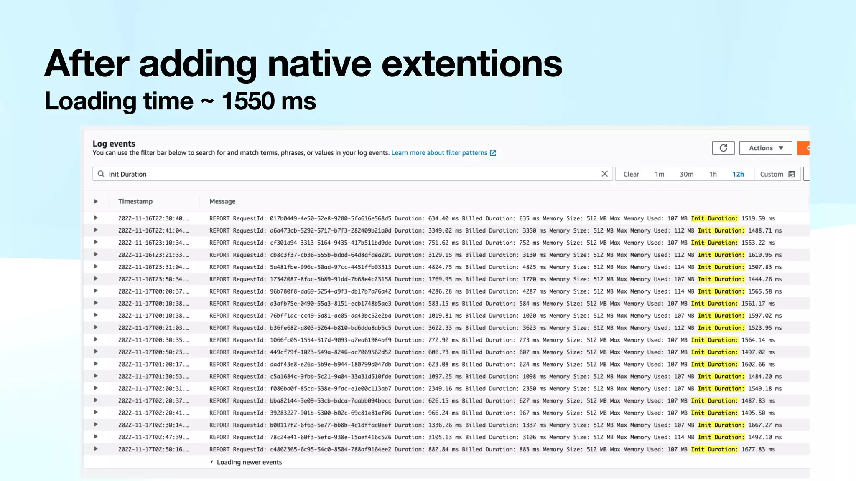Expand the log event at 2022-11-17T02:47:39
This screenshot has width=856, height=481.
point(96,436)
